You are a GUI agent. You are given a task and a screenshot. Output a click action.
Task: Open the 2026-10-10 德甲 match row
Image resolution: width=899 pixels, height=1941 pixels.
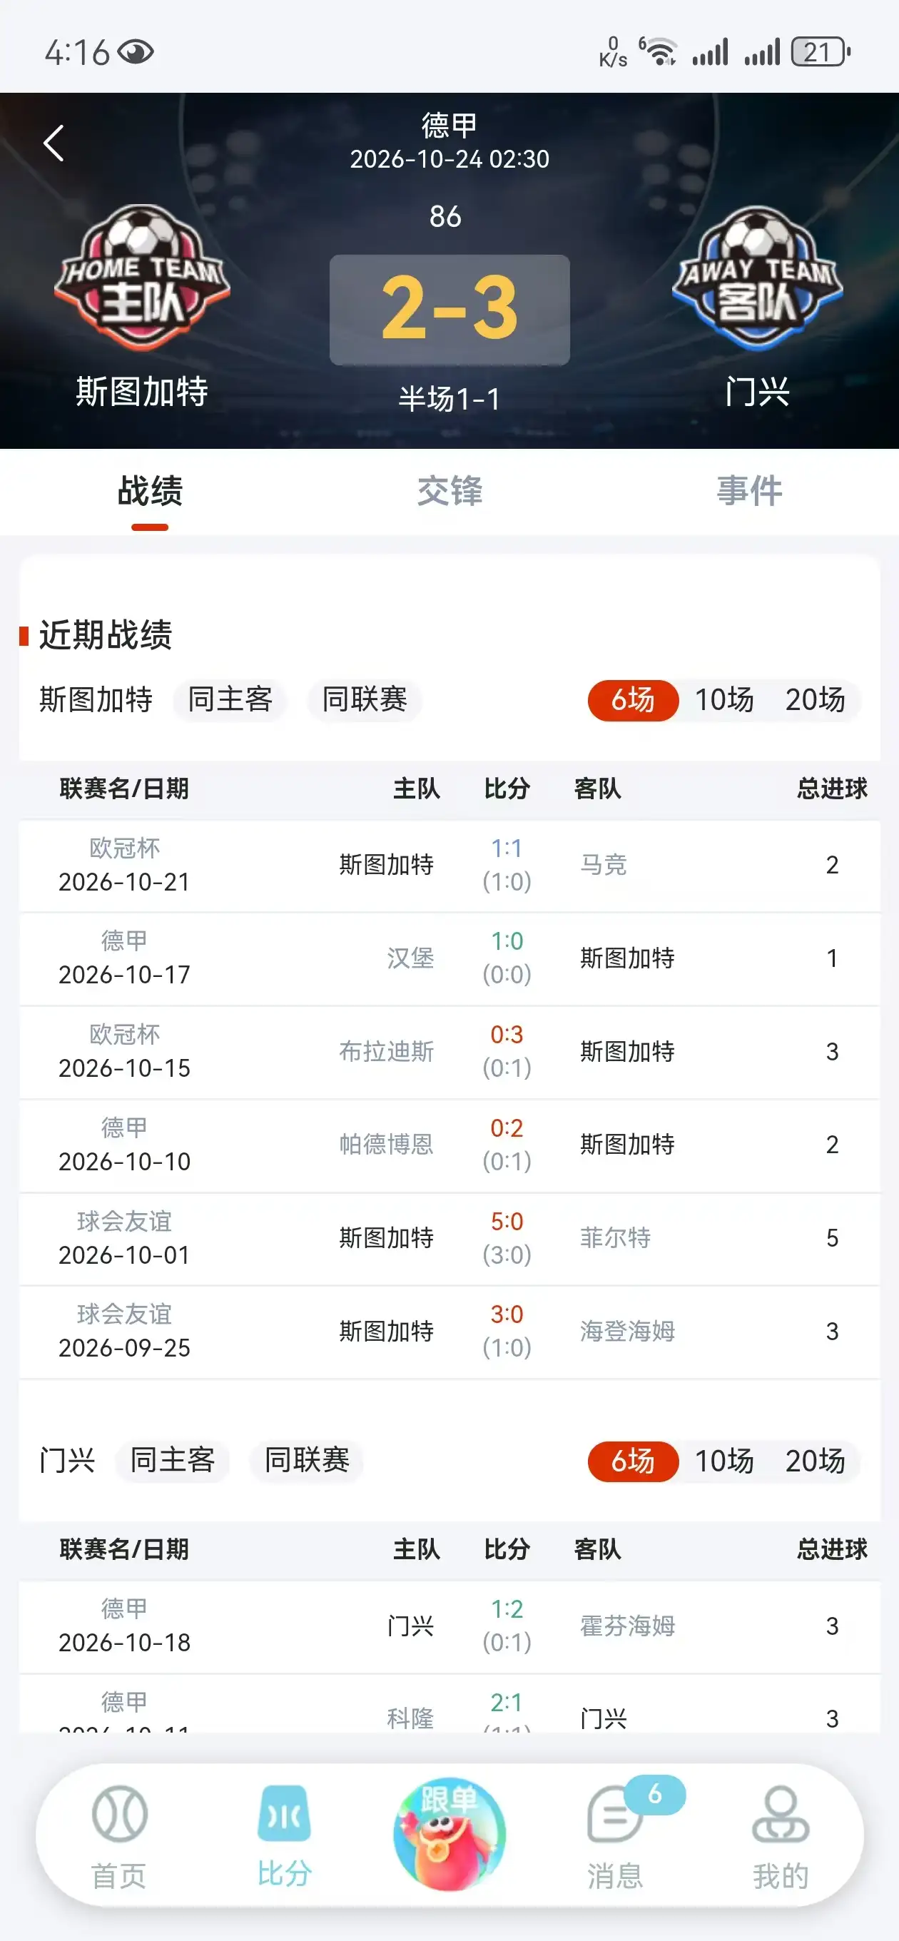pyautogui.click(x=450, y=1146)
